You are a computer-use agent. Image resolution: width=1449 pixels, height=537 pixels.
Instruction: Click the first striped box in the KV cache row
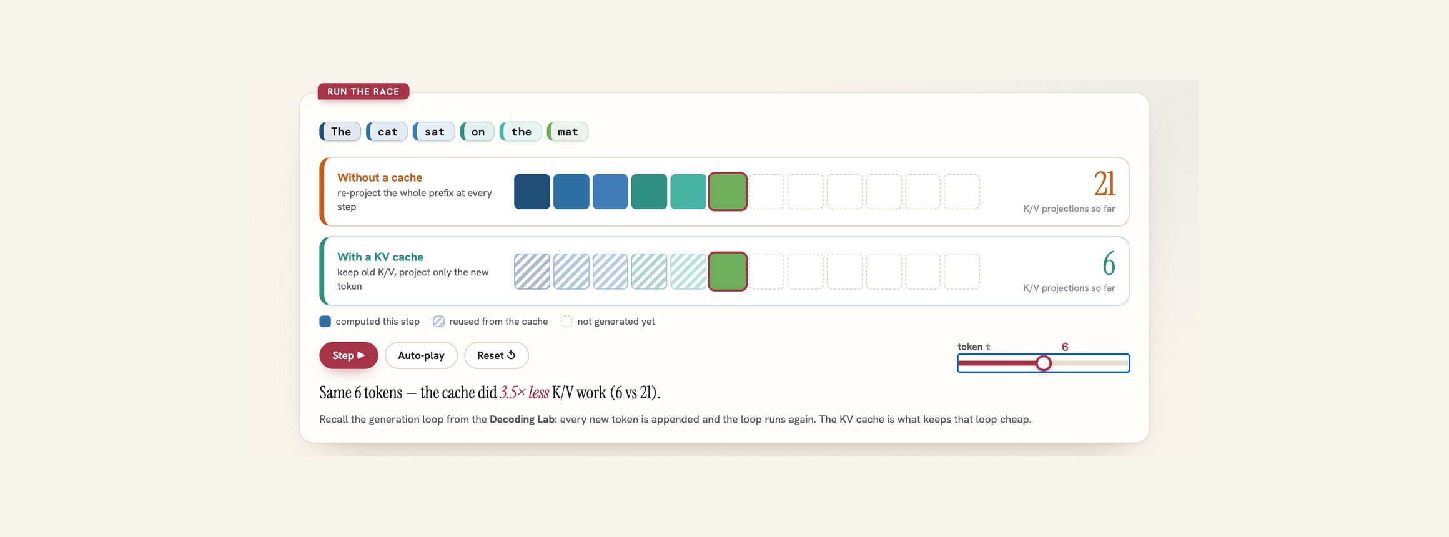(x=532, y=271)
